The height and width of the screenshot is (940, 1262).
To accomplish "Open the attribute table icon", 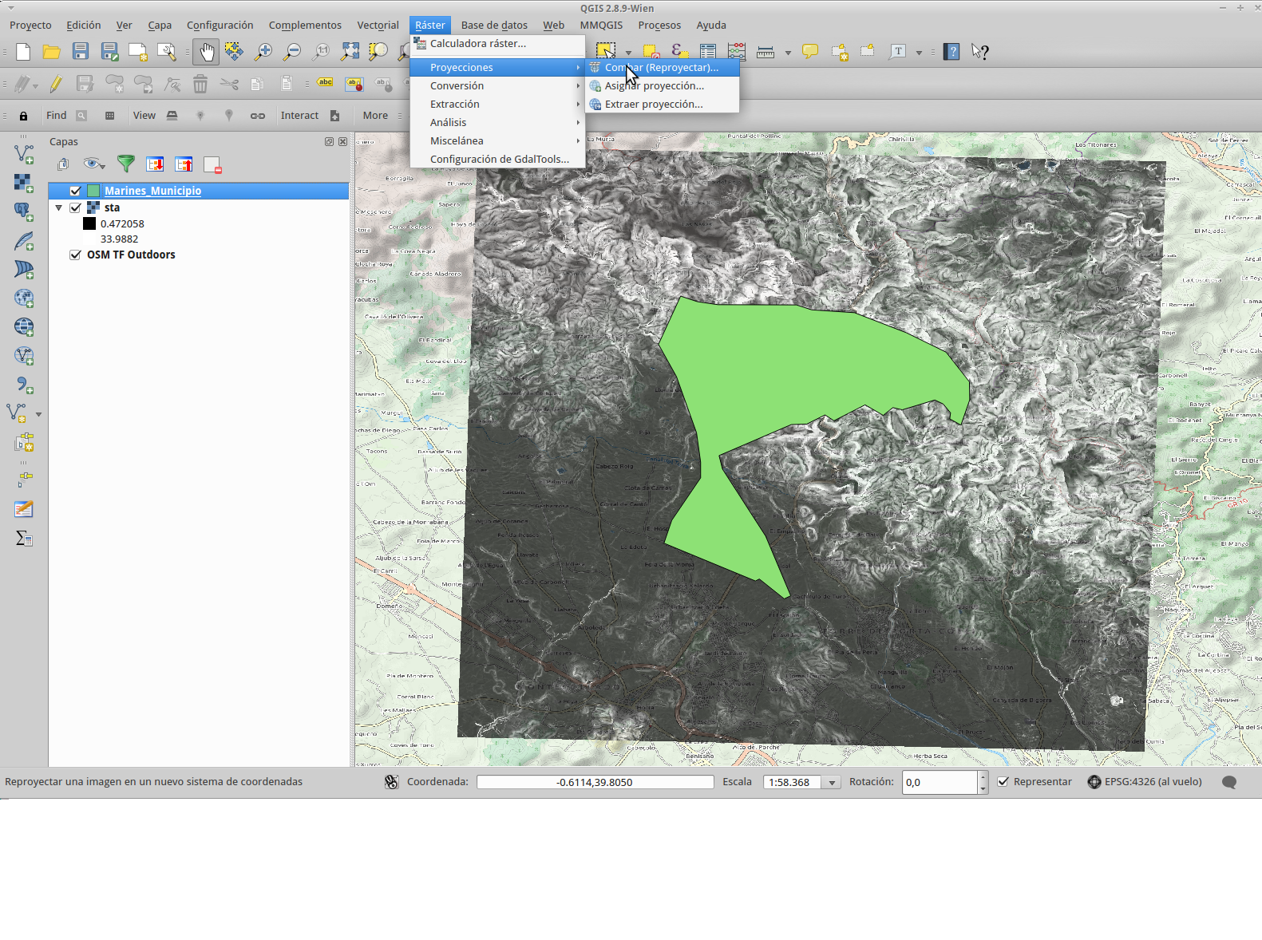I will click(708, 53).
